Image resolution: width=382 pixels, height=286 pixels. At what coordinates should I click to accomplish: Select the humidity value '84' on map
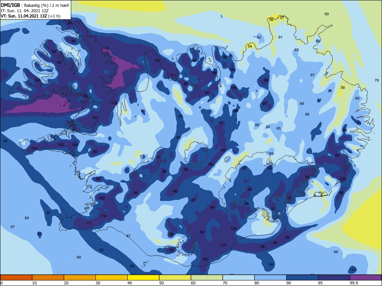(318, 41)
